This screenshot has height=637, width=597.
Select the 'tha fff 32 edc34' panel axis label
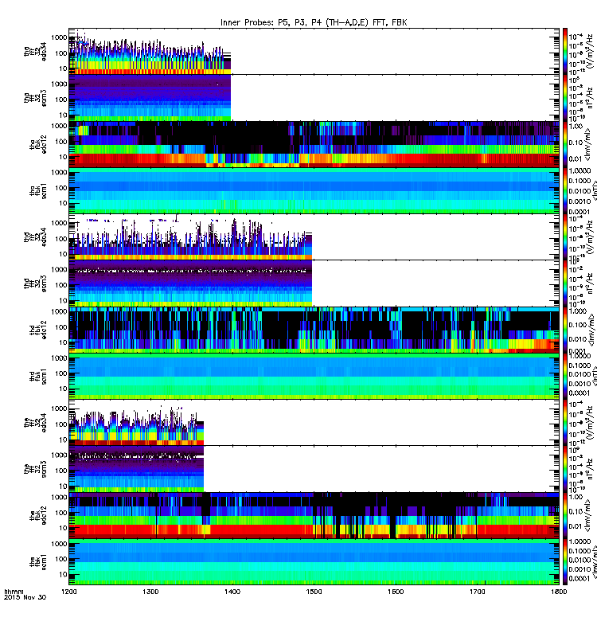(35, 51)
